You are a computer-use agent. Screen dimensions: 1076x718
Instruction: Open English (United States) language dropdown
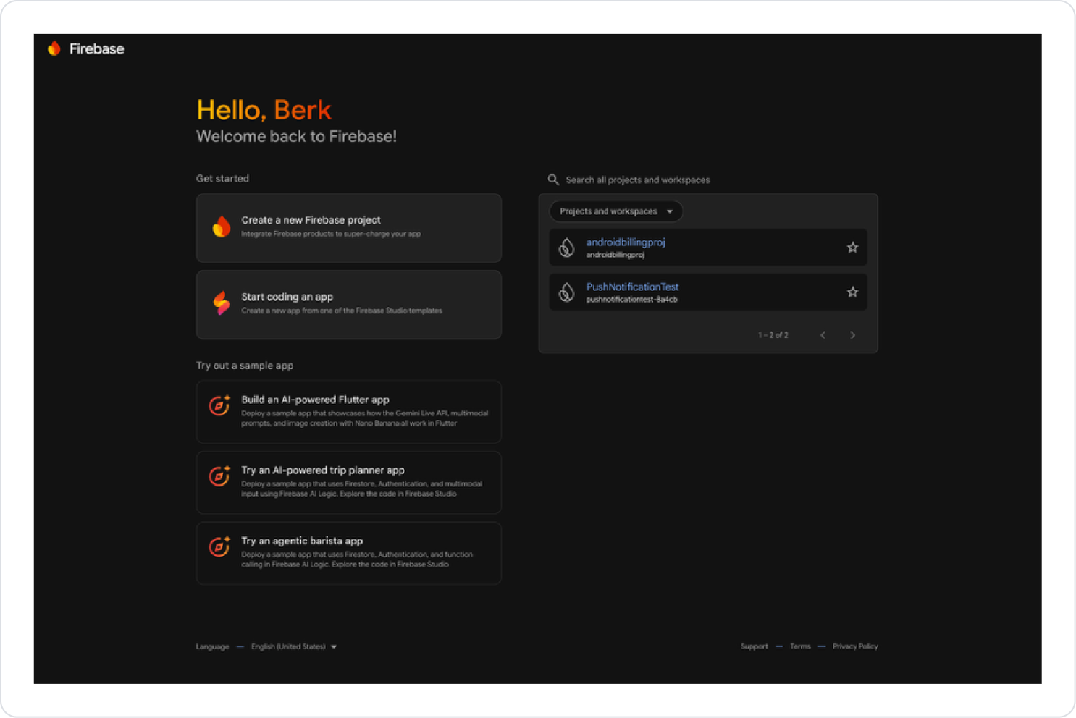coord(294,646)
